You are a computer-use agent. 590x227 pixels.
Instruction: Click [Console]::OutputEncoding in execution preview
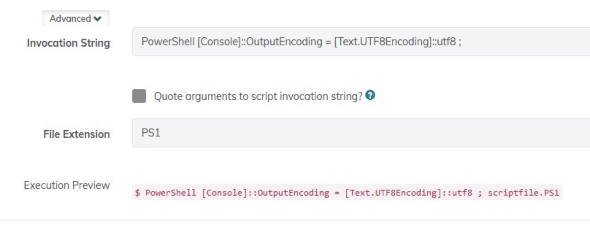pyautogui.click(x=265, y=193)
